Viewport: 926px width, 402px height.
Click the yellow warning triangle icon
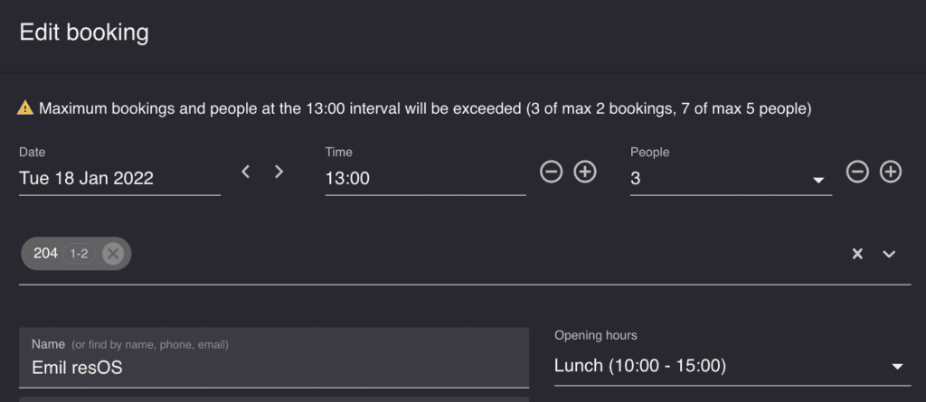[25, 108]
